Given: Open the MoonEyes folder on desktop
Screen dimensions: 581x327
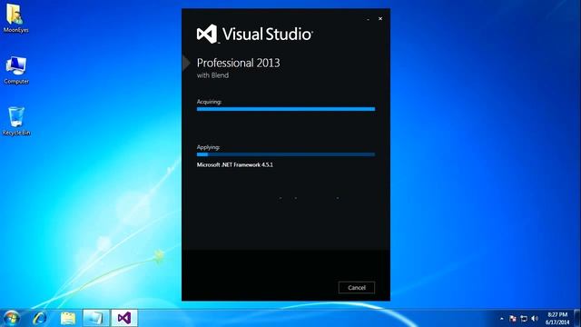Looking at the screenshot, I should [15, 18].
